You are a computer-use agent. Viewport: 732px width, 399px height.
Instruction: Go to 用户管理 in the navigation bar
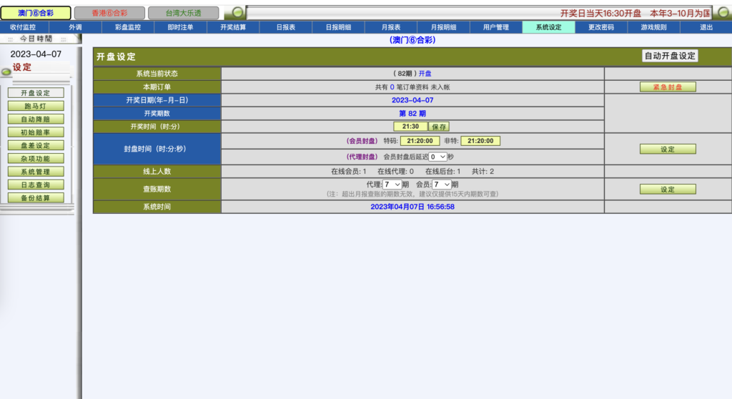pyautogui.click(x=495, y=27)
